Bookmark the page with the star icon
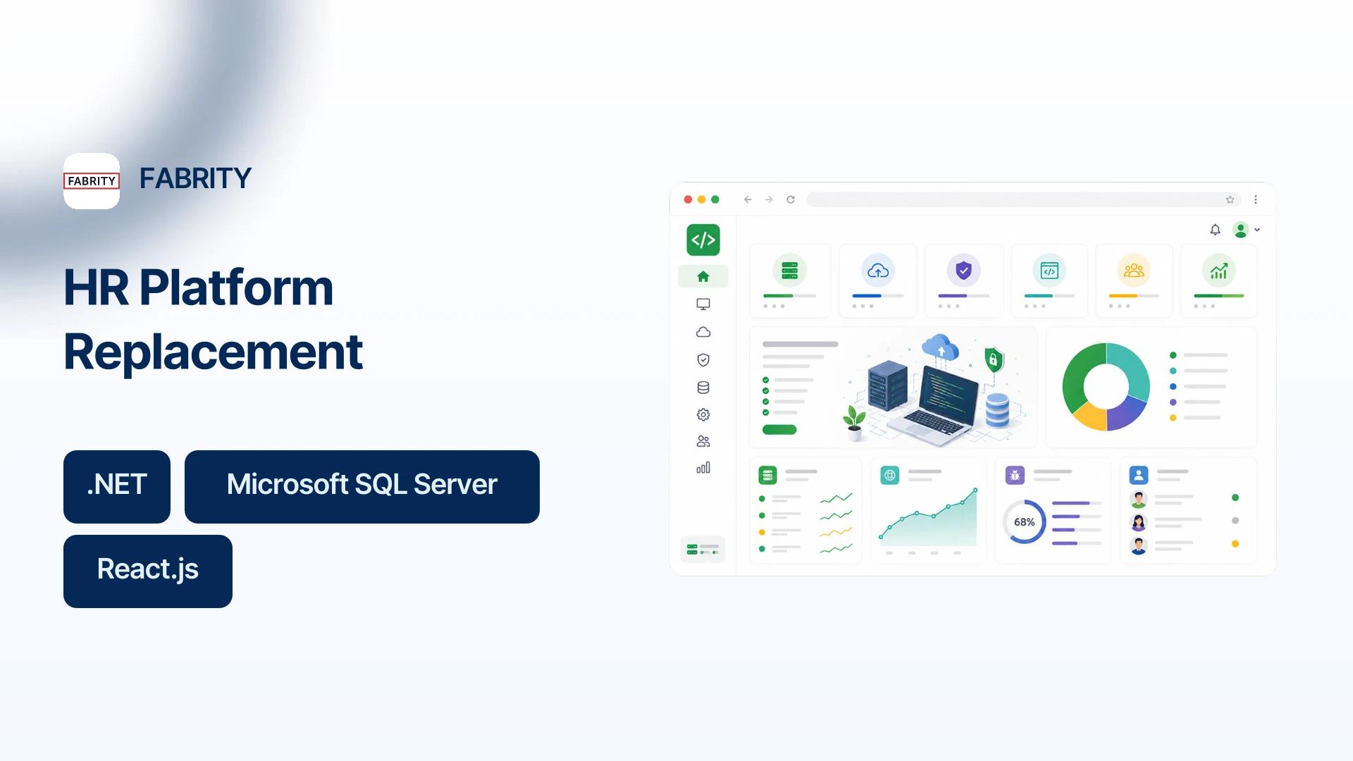The image size is (1353, 761). [x=1230, y=199]
